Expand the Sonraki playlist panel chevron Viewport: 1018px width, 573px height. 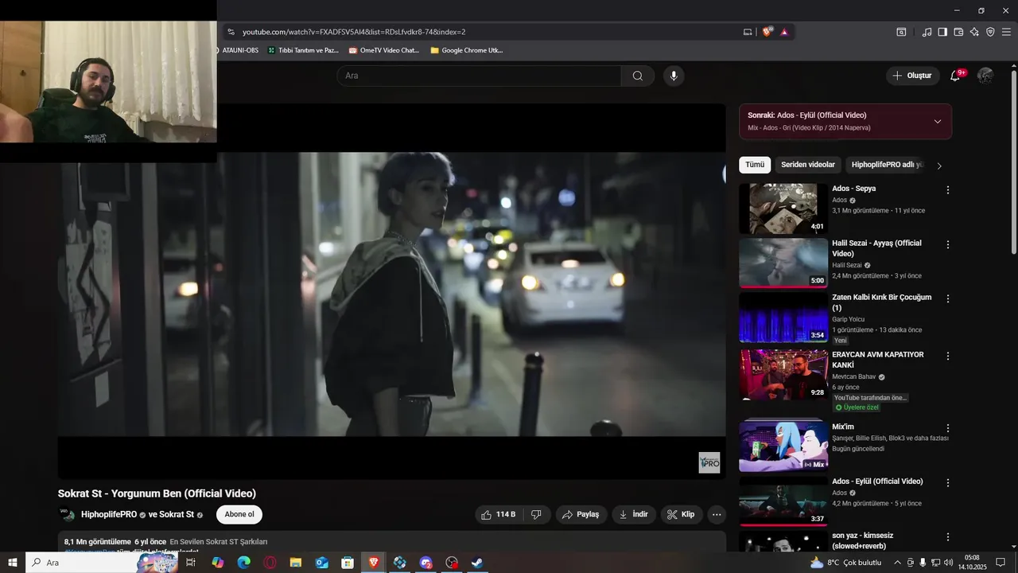coord(938,122)
